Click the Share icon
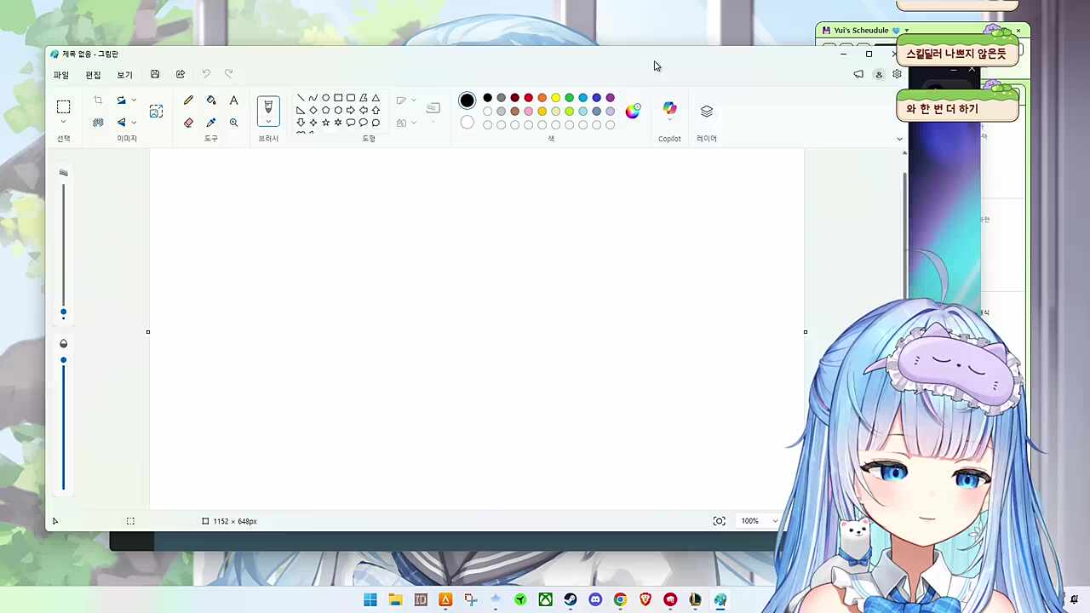The width and height of the screenshot is (1090, 613). coord(181,74)
